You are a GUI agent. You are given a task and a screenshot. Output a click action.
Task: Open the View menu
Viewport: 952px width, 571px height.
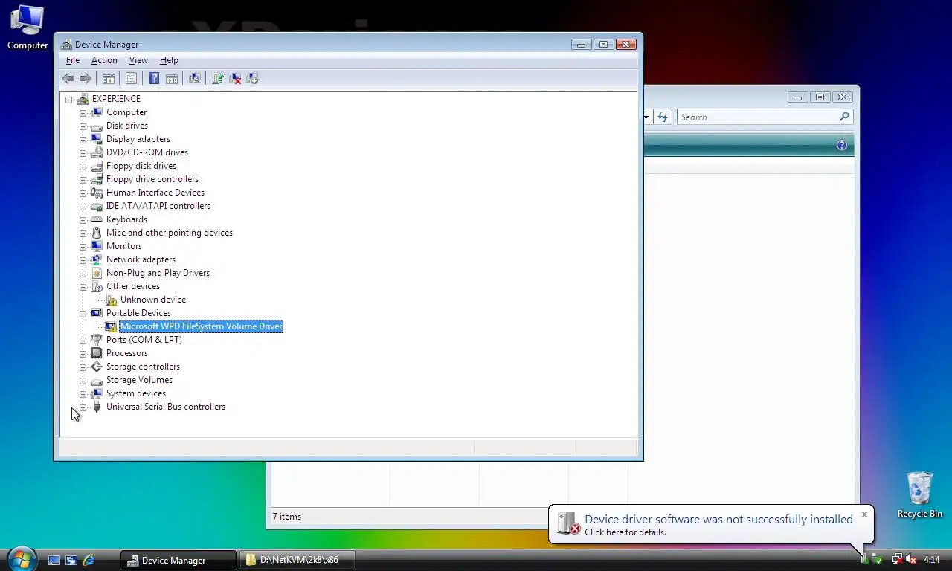(138, 60)
